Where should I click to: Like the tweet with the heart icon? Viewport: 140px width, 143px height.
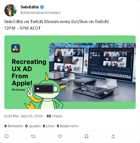tap(60, 136)
